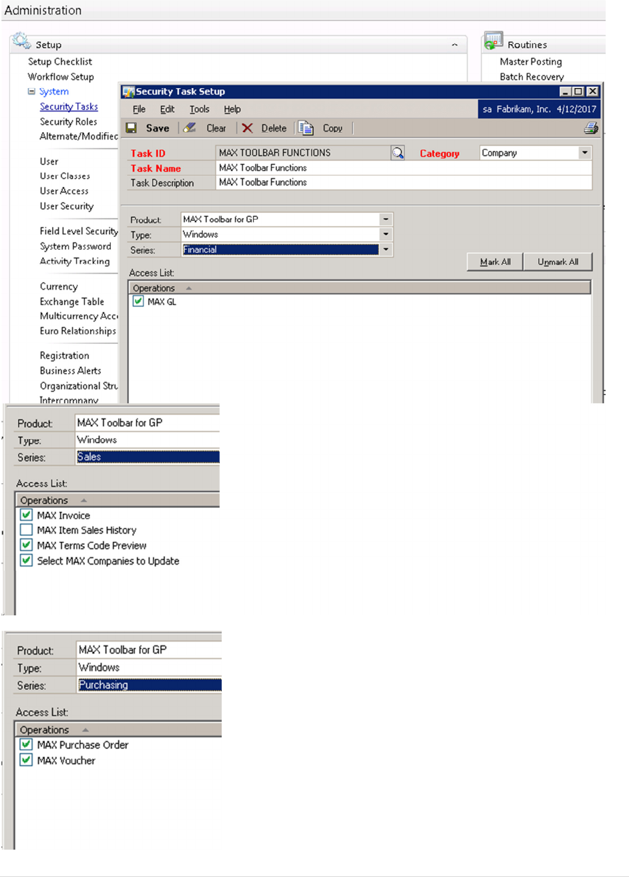Open the Help menu

click(232, 109)
